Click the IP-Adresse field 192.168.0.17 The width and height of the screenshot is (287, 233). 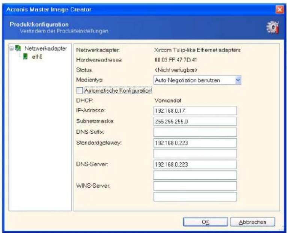pos(195,111)
